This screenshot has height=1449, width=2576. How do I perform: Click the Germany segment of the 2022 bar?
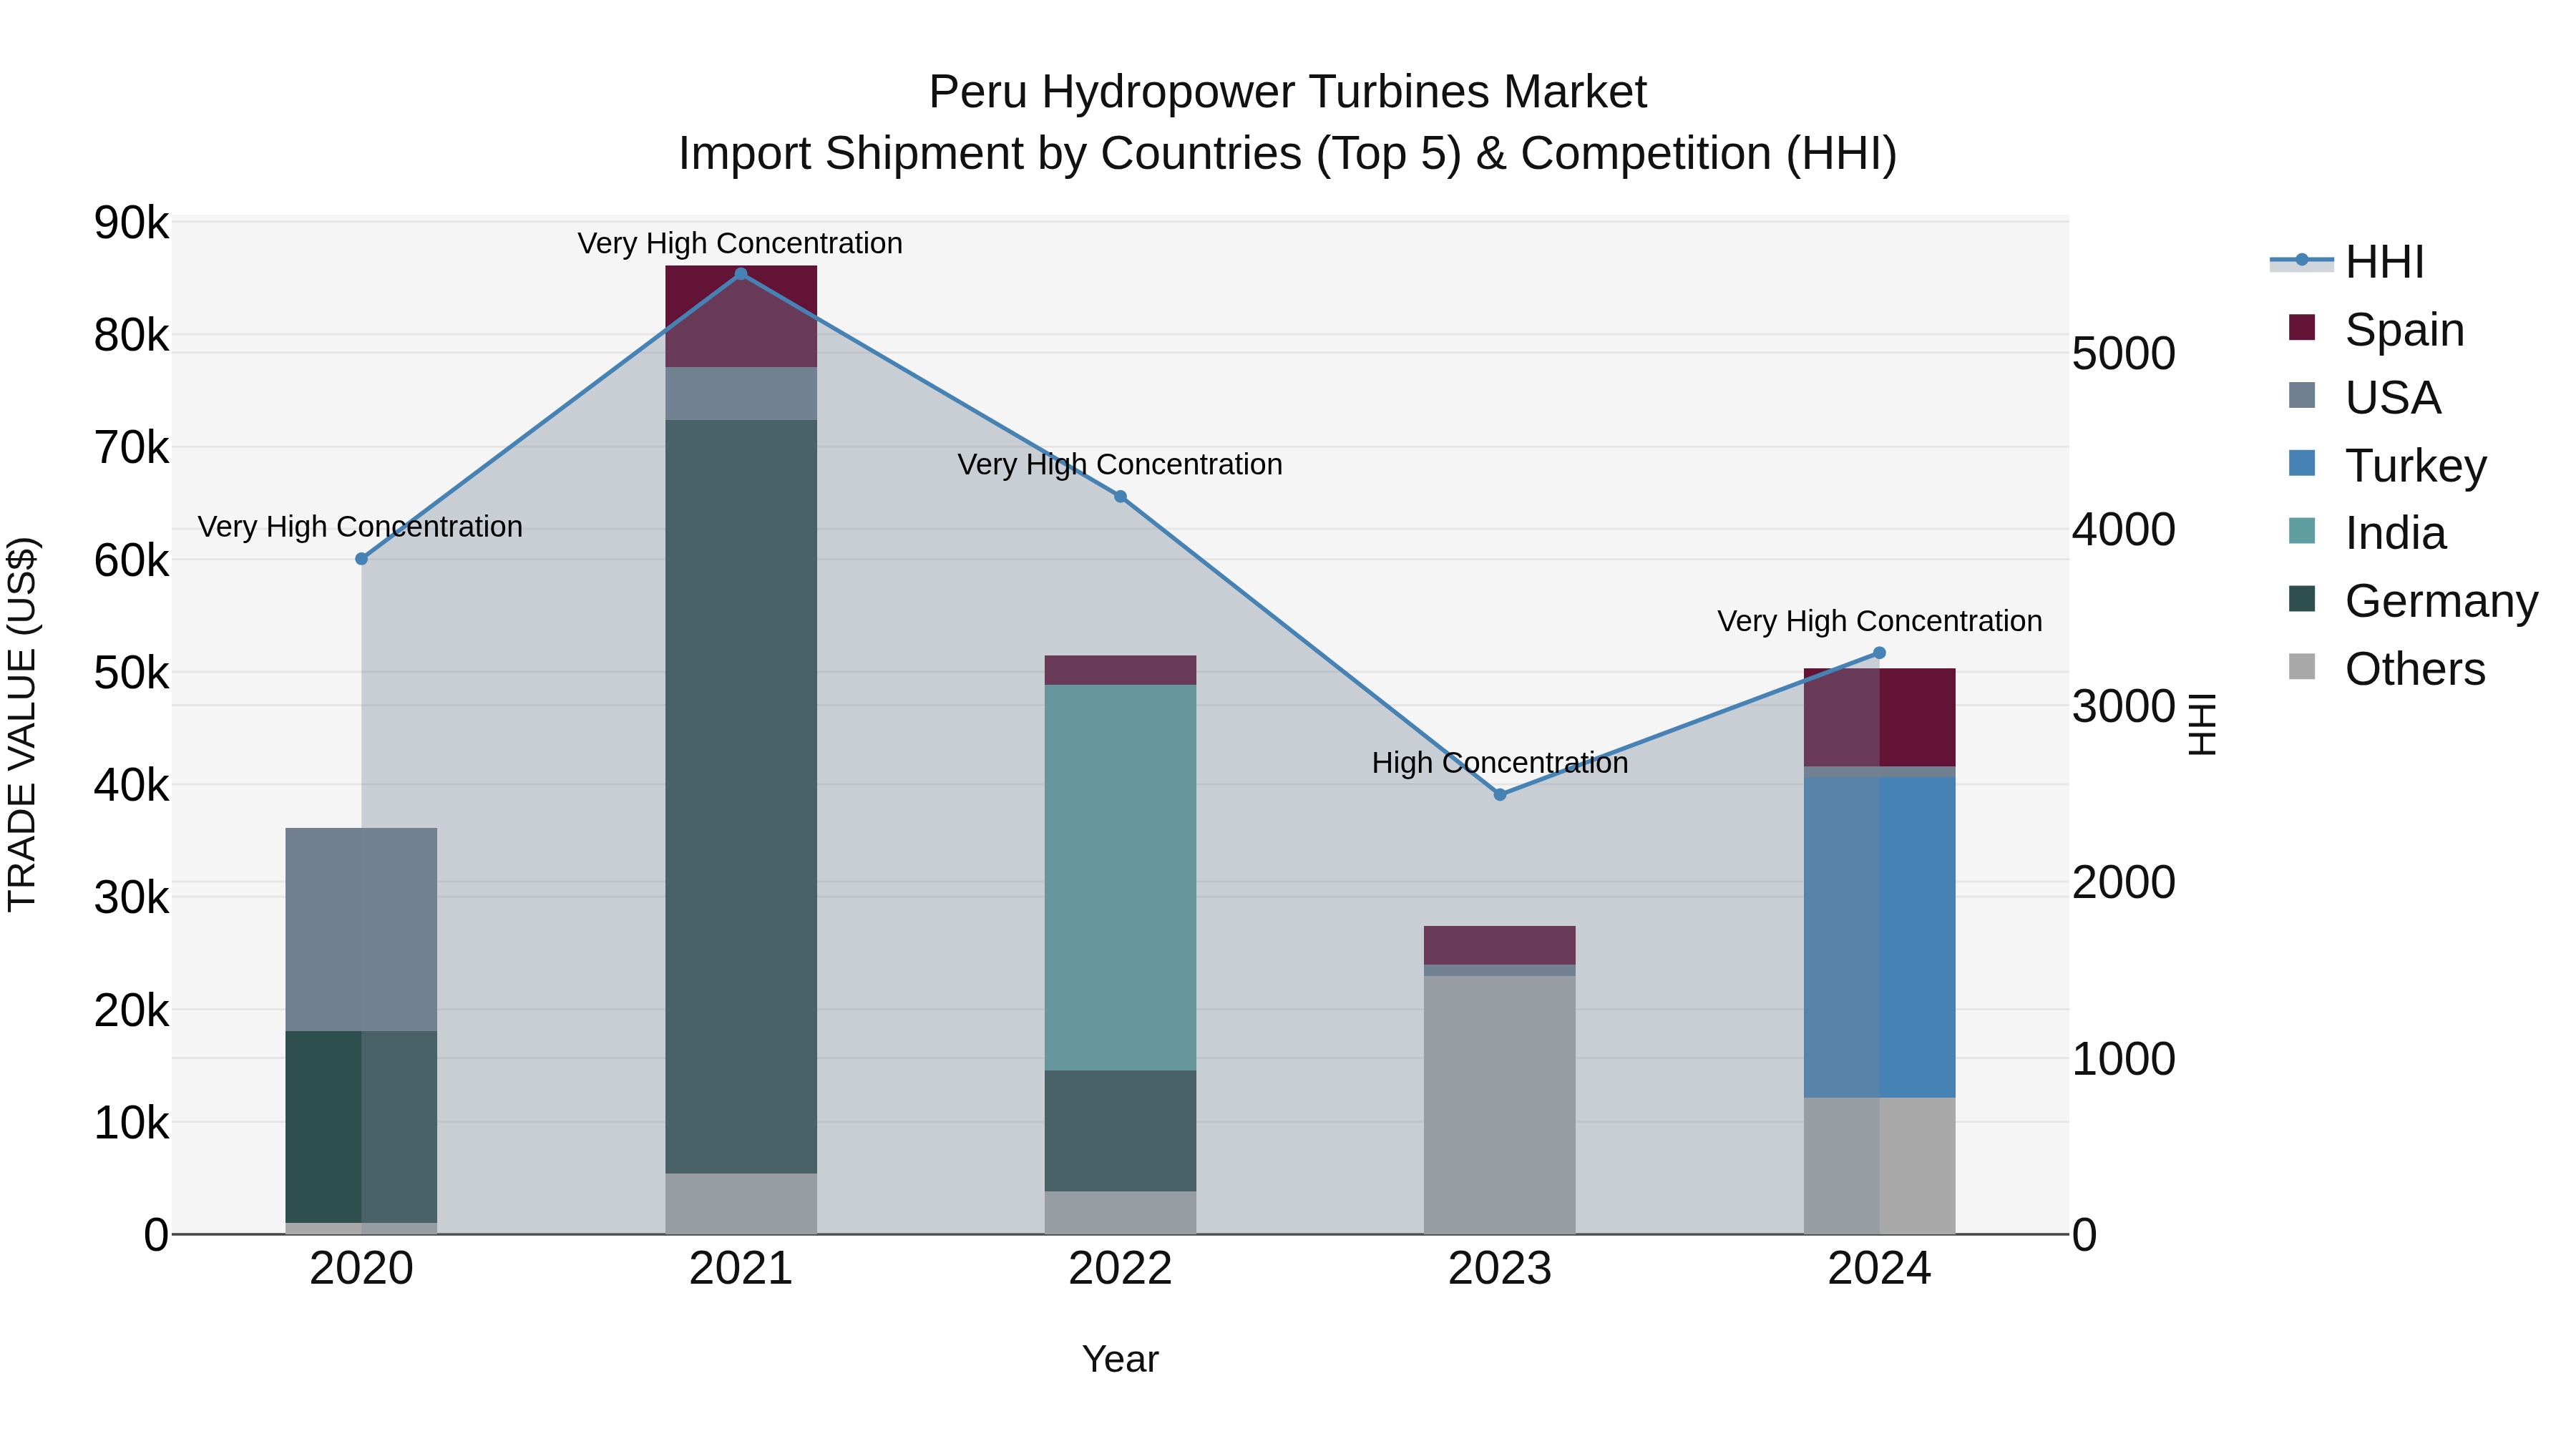click(1120, 1131)
